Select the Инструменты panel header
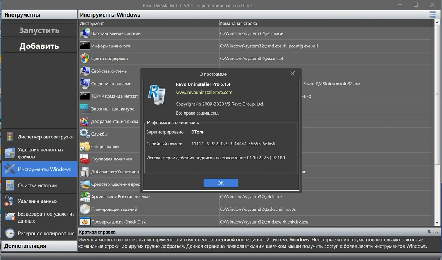Image resolution: width=442 pixels, height=260 pixels. (39, 15)
